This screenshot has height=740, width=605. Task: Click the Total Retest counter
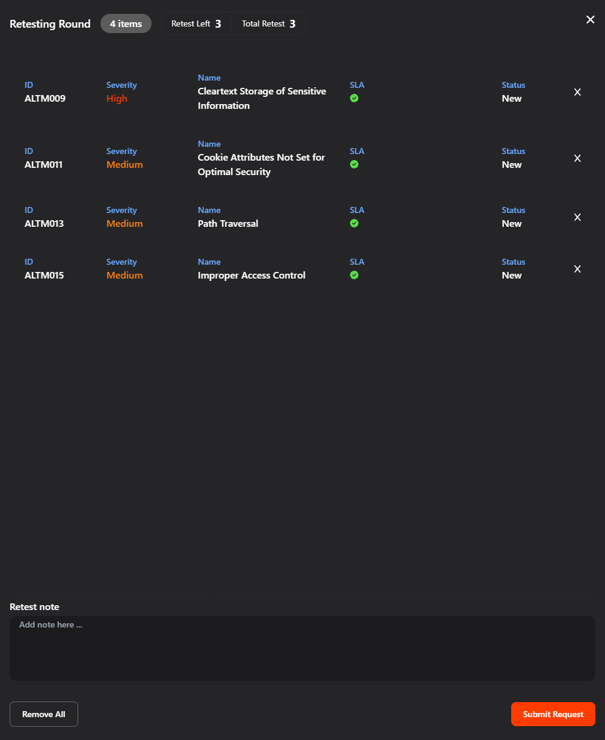[x=268, y=24]
